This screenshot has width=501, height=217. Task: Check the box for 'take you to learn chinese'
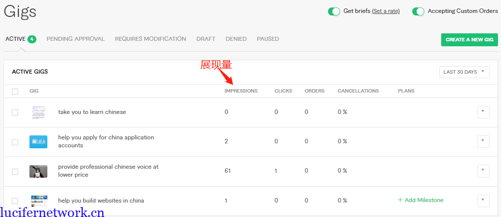(15, 112)
